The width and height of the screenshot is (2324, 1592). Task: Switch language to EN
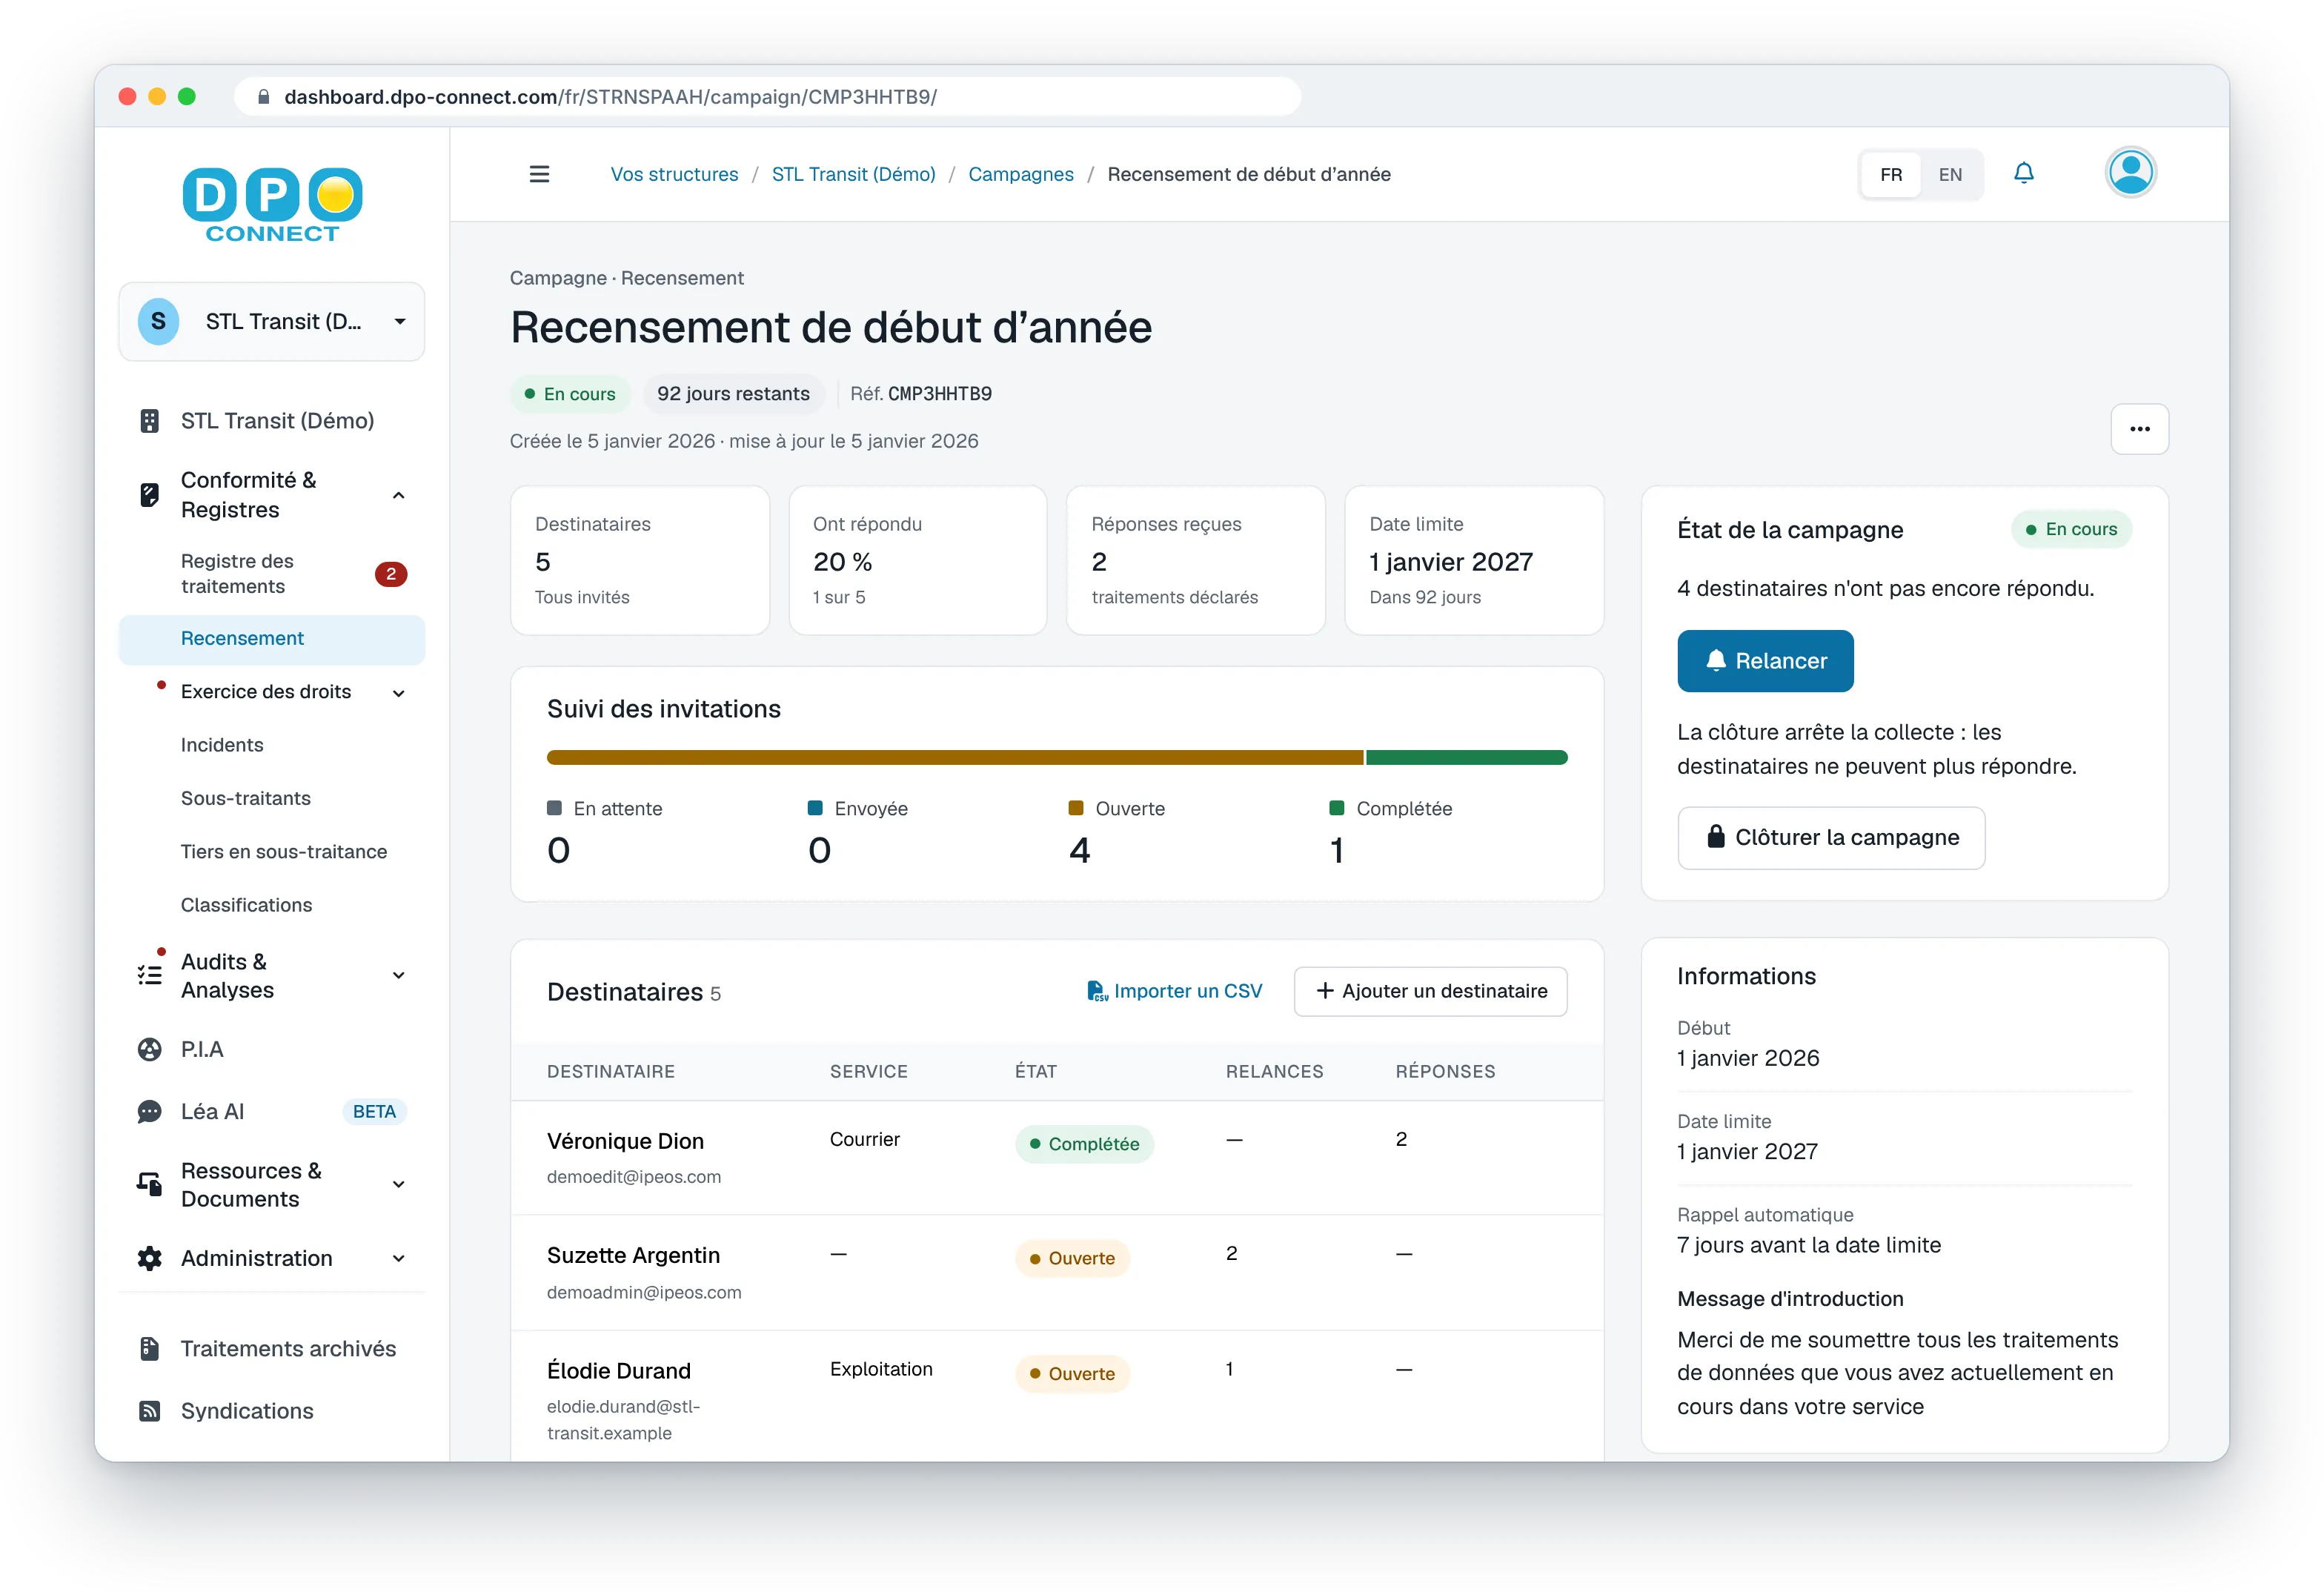[1950, 174]
